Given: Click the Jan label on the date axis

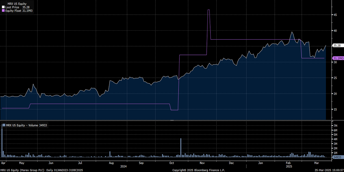Looking at the screenshot, I should pyautogui.click(x=261, y=163).
